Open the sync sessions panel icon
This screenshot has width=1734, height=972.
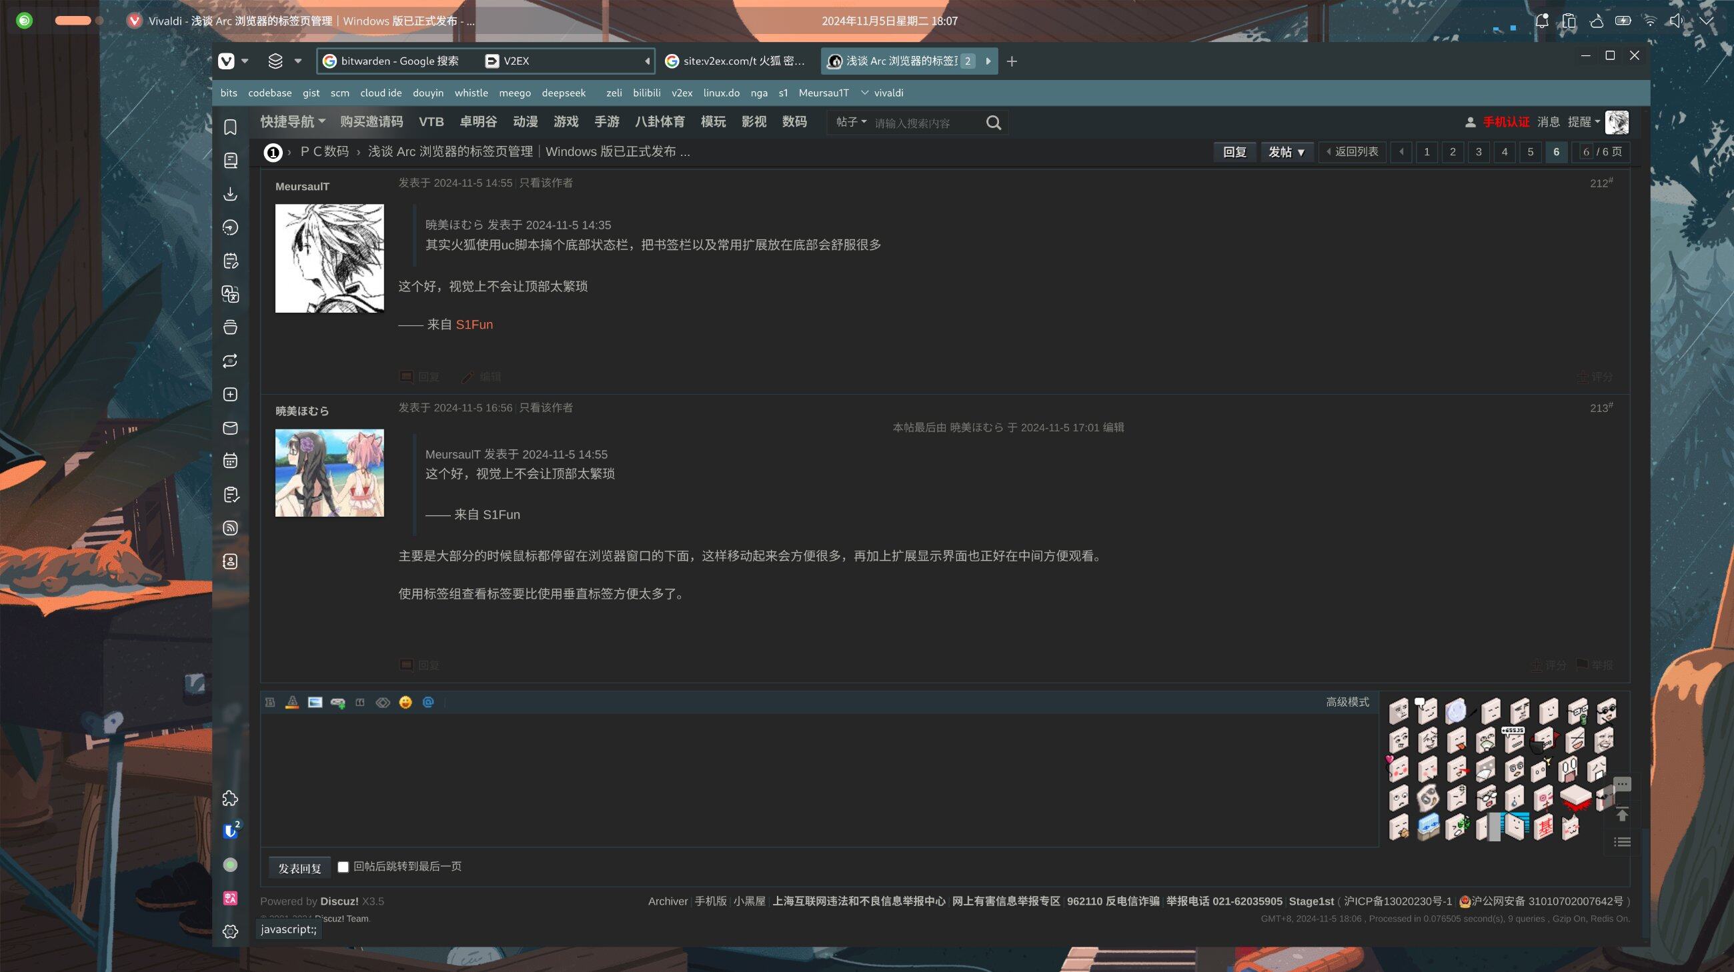pyautogui.click(x=230, y=361)
